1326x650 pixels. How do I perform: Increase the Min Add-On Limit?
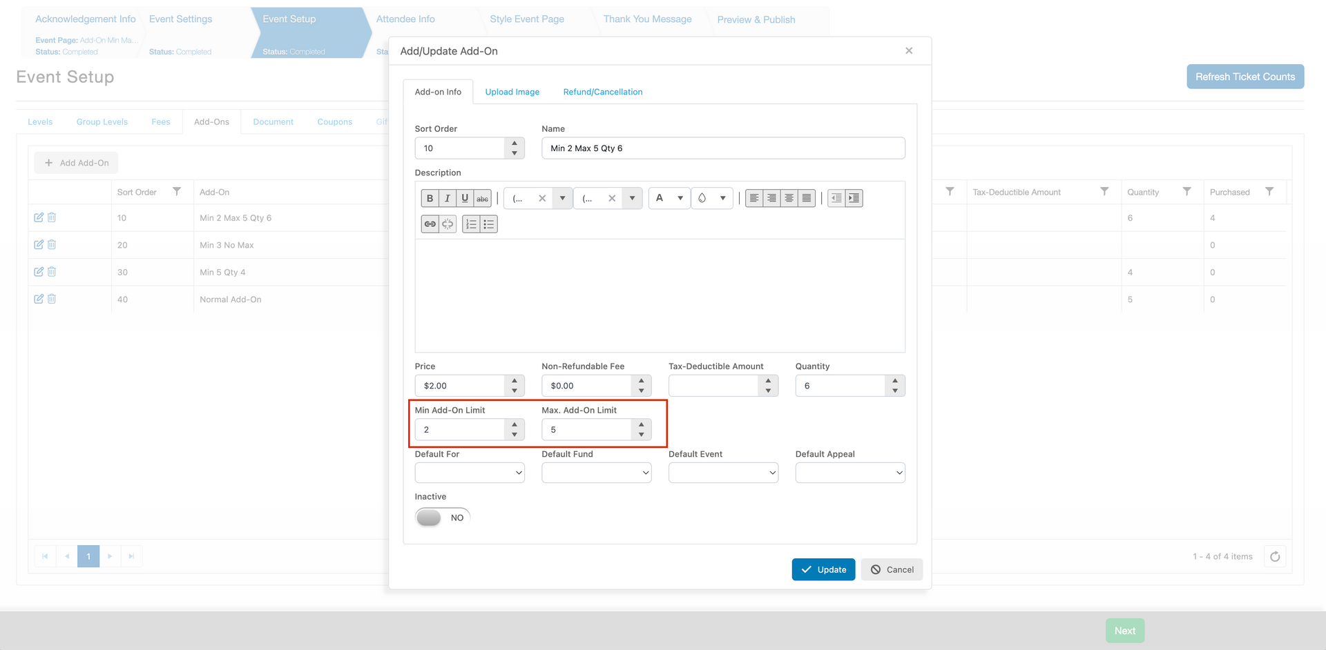[x=515, y=425]
